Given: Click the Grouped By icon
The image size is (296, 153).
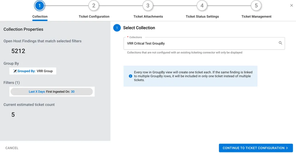Looking at the screenshot, I should pos(15,71).
